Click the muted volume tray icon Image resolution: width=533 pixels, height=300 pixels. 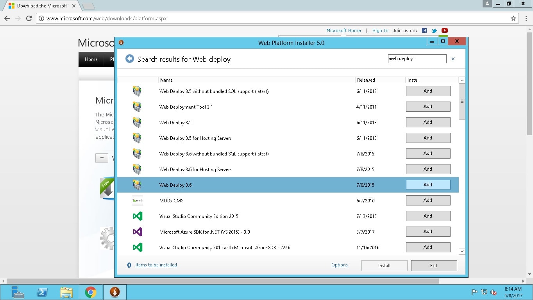[x=494, y=292]
